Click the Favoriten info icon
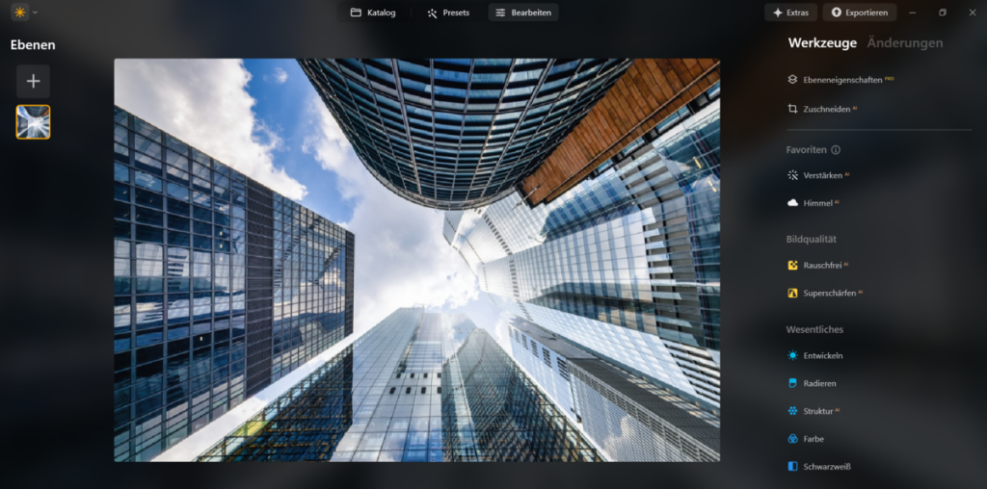 coord(836,150)
